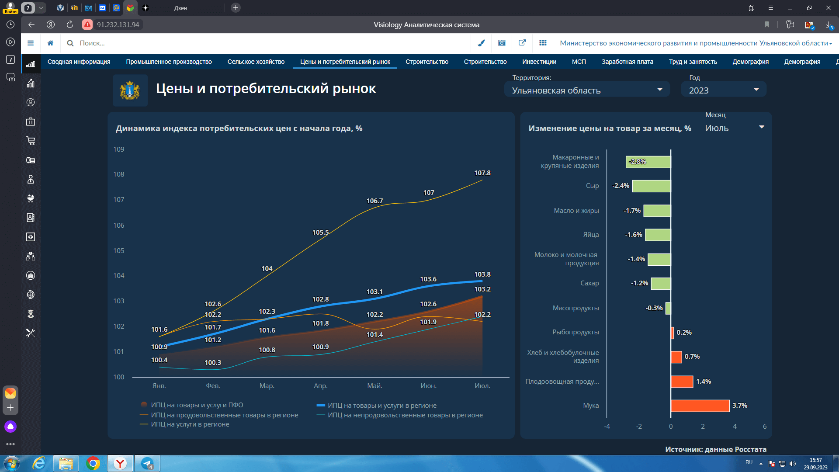Switch to Заработная плата tab

[628, 62]
